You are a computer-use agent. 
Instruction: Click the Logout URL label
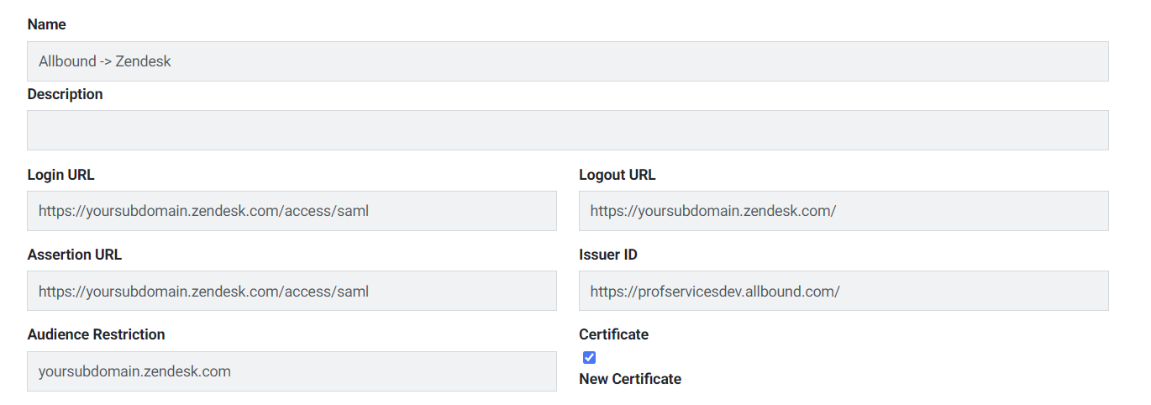click(x=617, y=175)
